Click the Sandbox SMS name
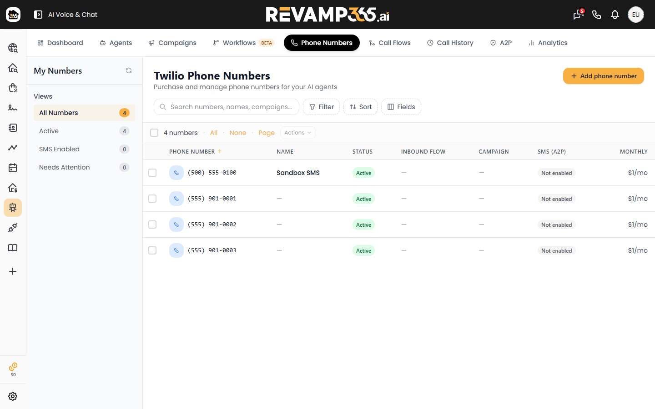 pyautogui.click(x=298, y=173)
